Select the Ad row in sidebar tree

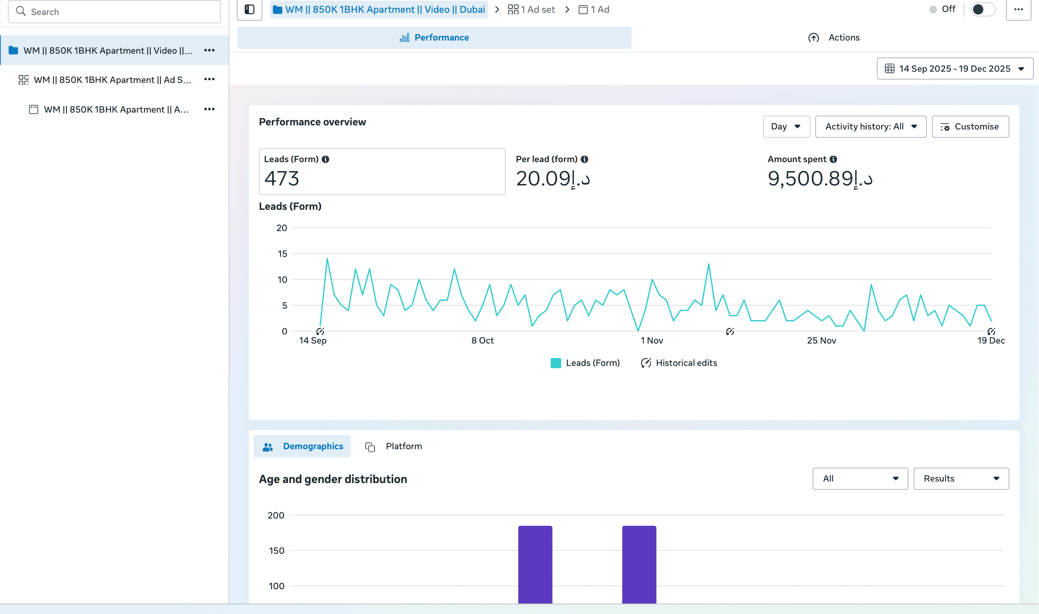(x=114, y=109)
